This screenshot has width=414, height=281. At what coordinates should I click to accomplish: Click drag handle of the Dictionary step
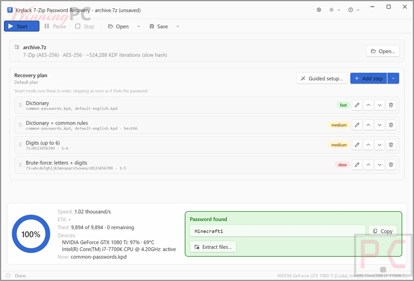pos(20,105)
